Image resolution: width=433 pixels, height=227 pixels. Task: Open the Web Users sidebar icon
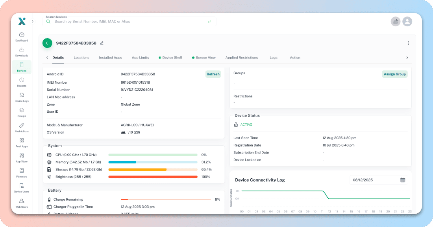(22, 201)
